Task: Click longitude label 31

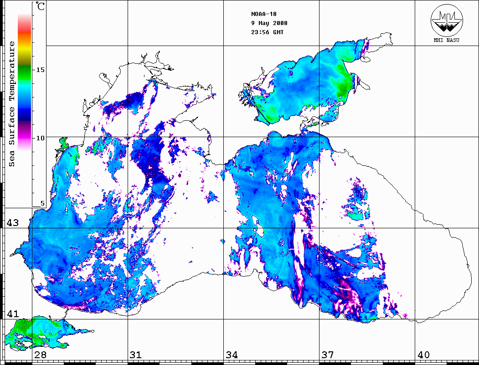Action: pos(136,355)
